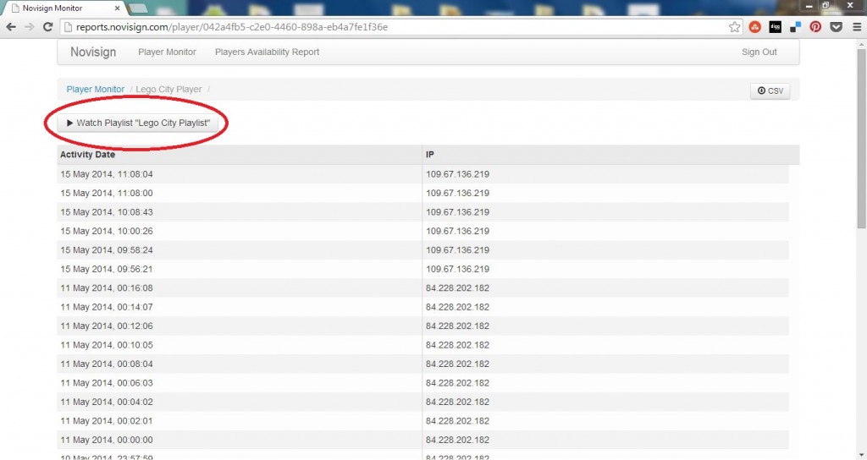Open a new browser tab
The image size is (867, 460).
point(138,8)
